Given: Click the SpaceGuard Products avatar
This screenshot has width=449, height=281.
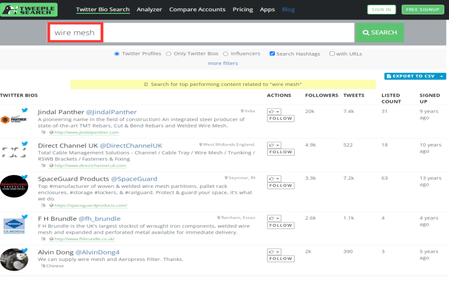Looking at the screenshot, I should [14, 186].
